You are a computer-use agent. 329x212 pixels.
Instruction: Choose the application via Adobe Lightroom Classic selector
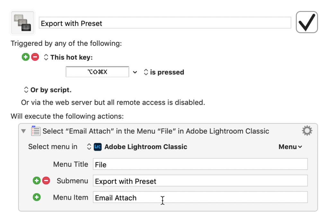click(89, 147)
